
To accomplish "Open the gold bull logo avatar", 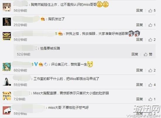I will click(x=7, y=36).
